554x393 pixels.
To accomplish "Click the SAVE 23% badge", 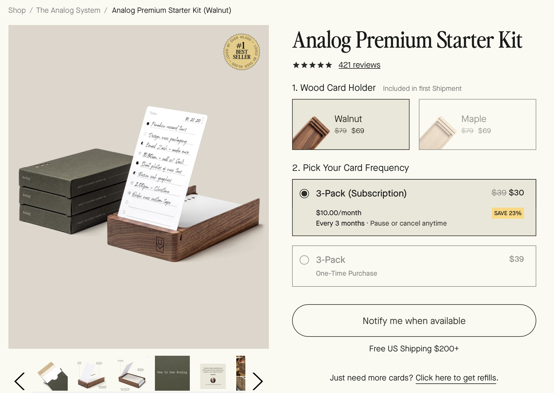I will tap(507, 213).
